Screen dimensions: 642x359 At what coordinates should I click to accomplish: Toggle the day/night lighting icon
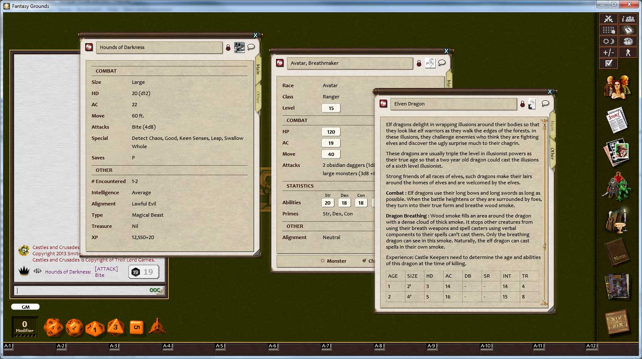click(608, 41)
